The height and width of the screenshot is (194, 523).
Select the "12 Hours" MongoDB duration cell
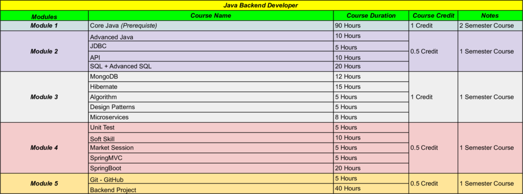pos(371,77)
